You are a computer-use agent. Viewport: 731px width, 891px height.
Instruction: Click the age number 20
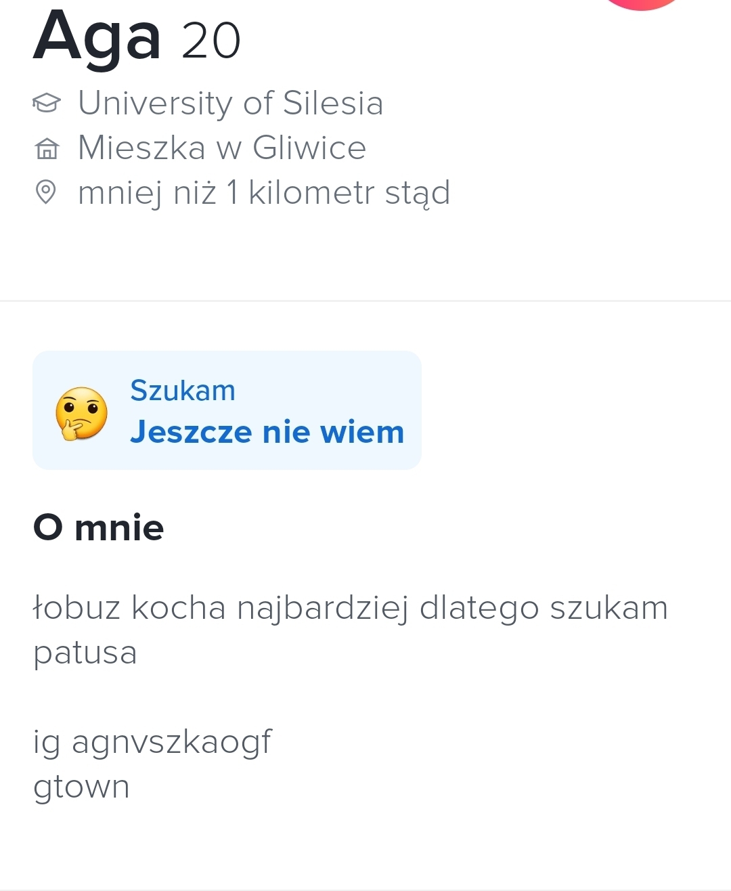tap(211, 41)
